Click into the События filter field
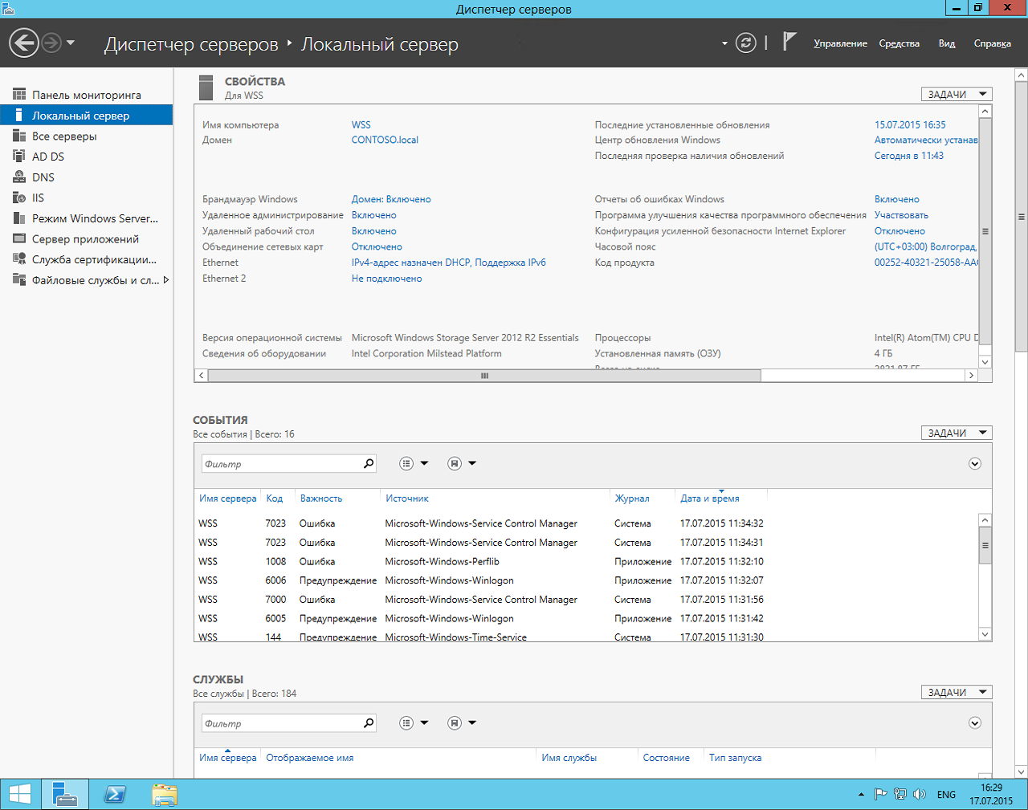 pos(282,464)
